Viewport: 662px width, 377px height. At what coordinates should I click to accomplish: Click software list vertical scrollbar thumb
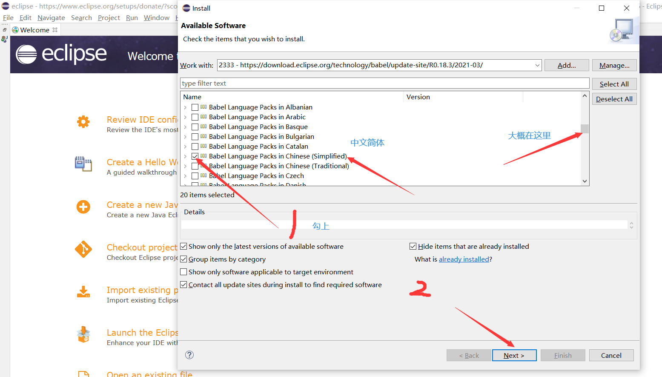click(x=585, y=129)
